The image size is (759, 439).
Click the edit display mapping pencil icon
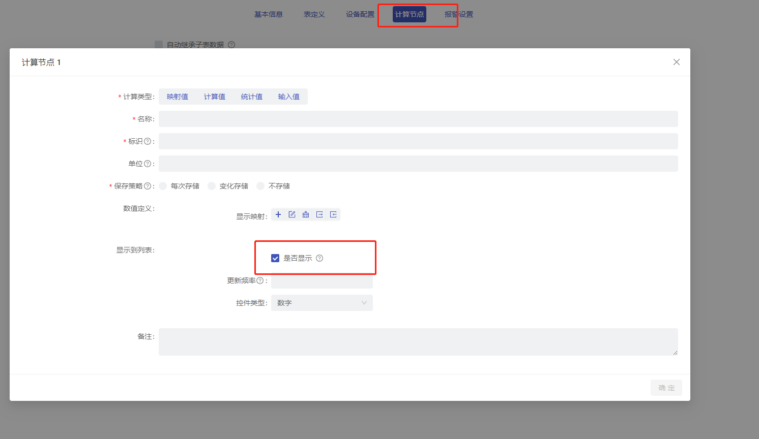coord(292,214)
